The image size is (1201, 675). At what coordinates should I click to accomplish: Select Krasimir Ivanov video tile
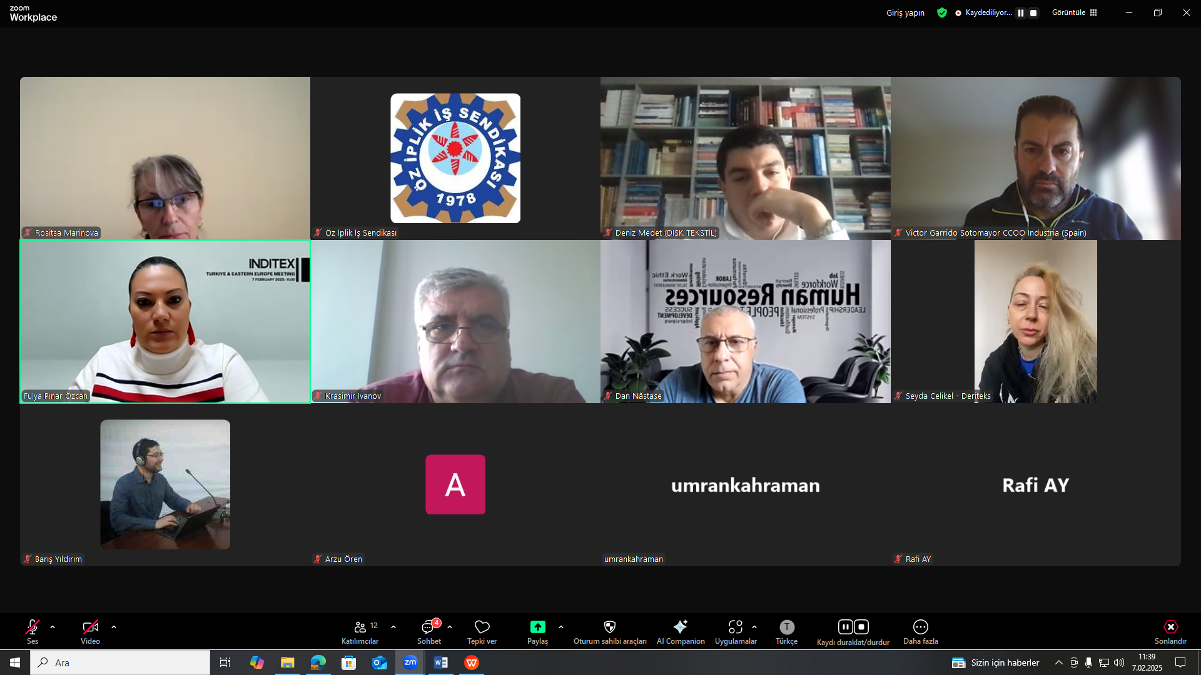tap(455, 321)
